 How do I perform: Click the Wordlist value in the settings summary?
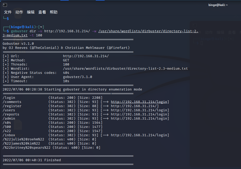point(125,68)
